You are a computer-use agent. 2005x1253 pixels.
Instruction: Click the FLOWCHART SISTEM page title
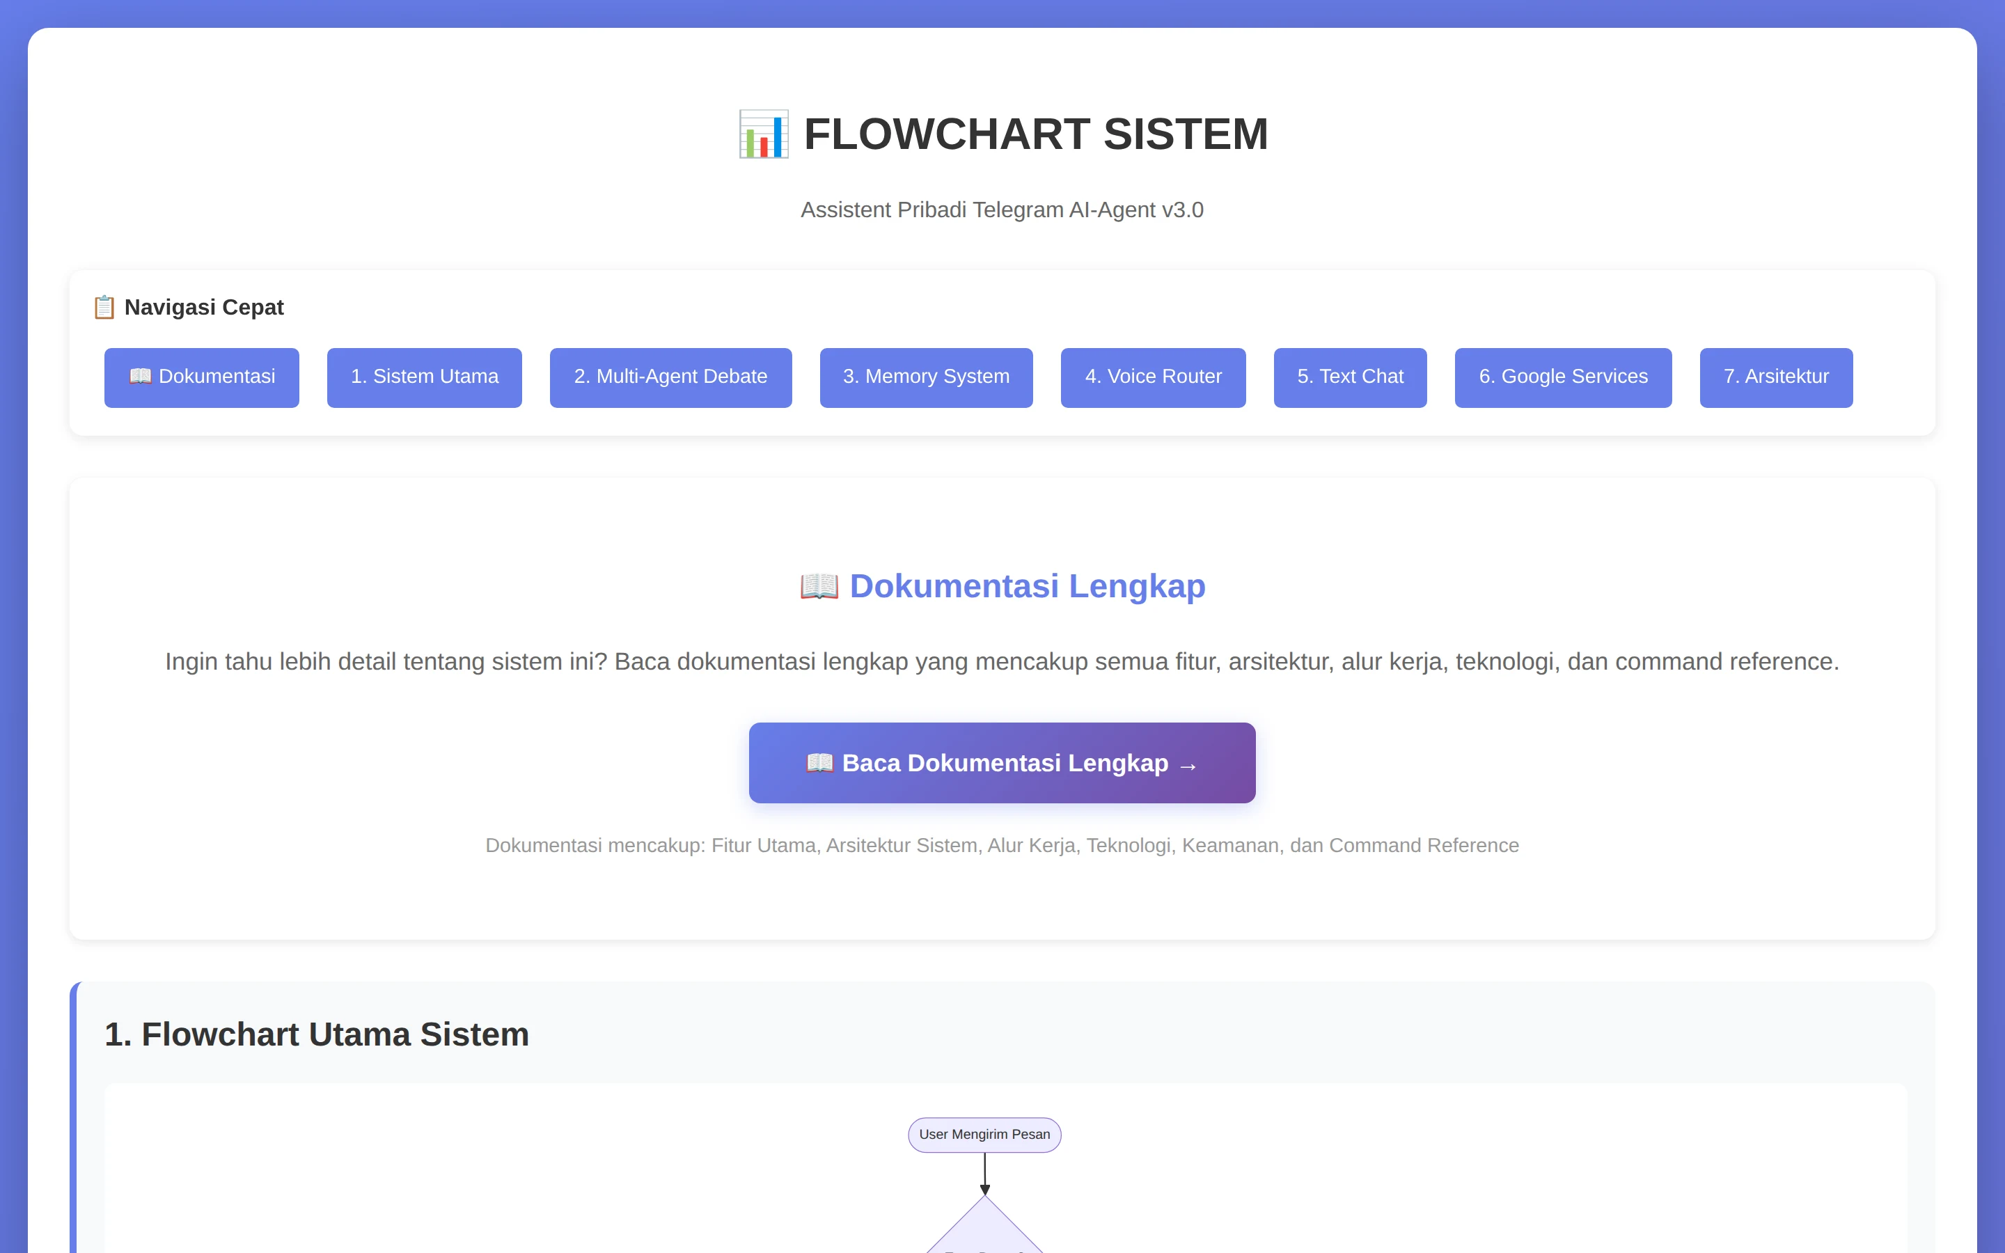1036,134
